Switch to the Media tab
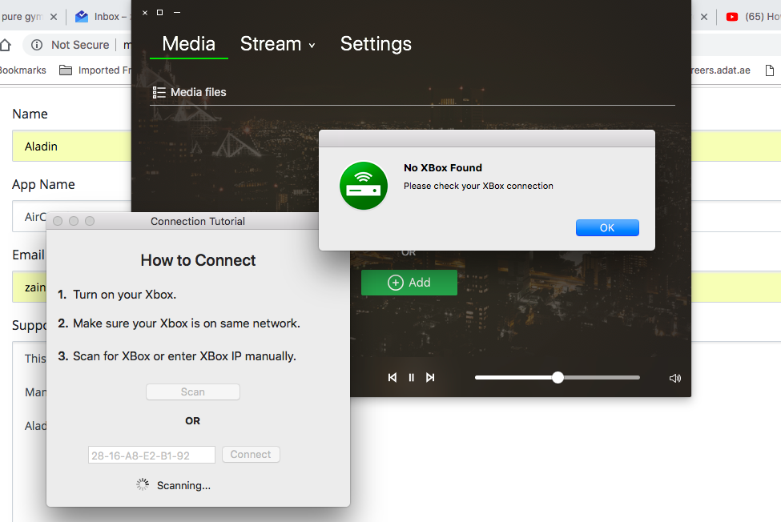The height and width of the screenshot is (522, 781). click(189, 44)
